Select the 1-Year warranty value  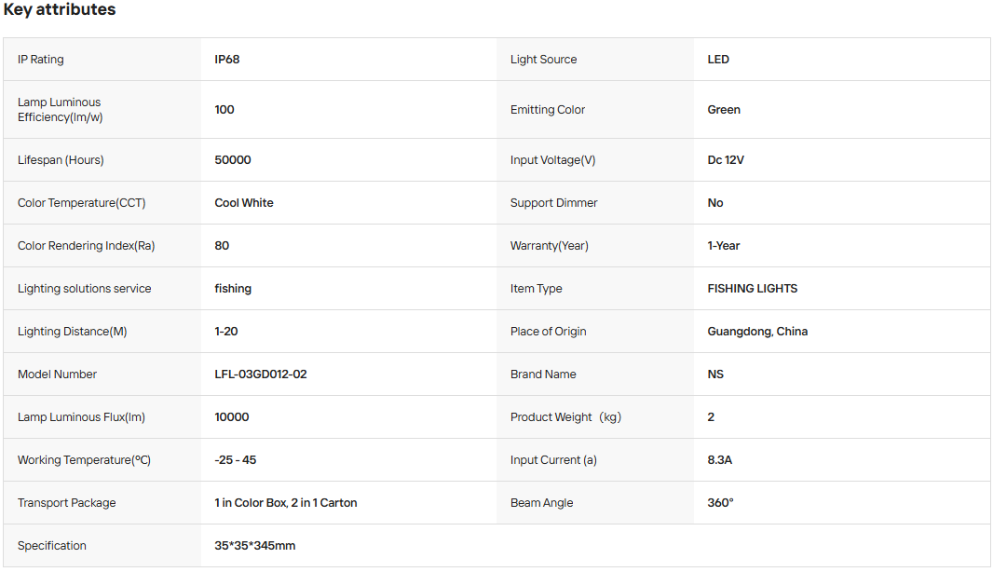[723, 246]
